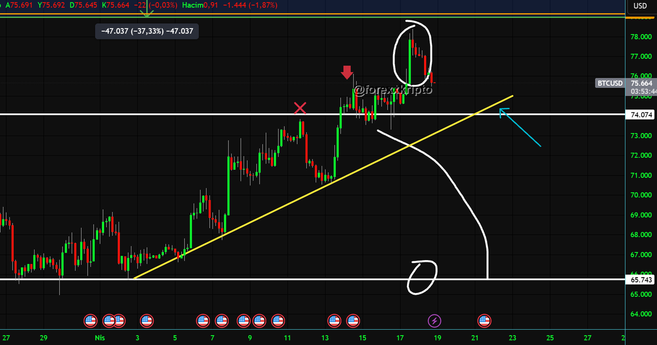657x345 pixels.
Task: Click the bar countdown timer 03:53:44
Action: pyautogui.click(x=643, y=91)
